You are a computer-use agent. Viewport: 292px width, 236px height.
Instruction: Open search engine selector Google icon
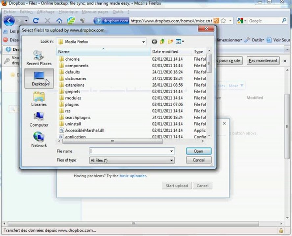(x=240, y=21)
